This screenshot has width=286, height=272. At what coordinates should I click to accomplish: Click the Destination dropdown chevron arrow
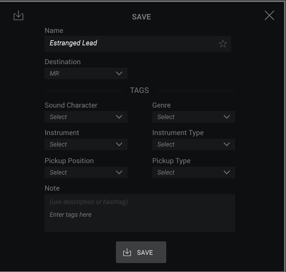pos(119,73)
